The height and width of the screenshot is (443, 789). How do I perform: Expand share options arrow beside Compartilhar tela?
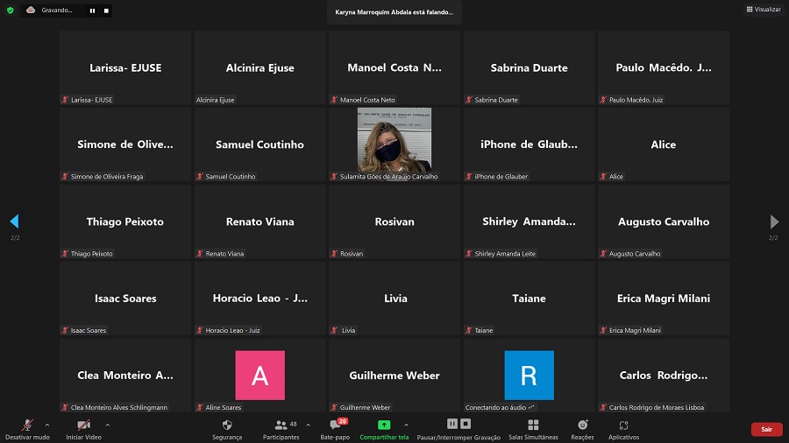405,425
